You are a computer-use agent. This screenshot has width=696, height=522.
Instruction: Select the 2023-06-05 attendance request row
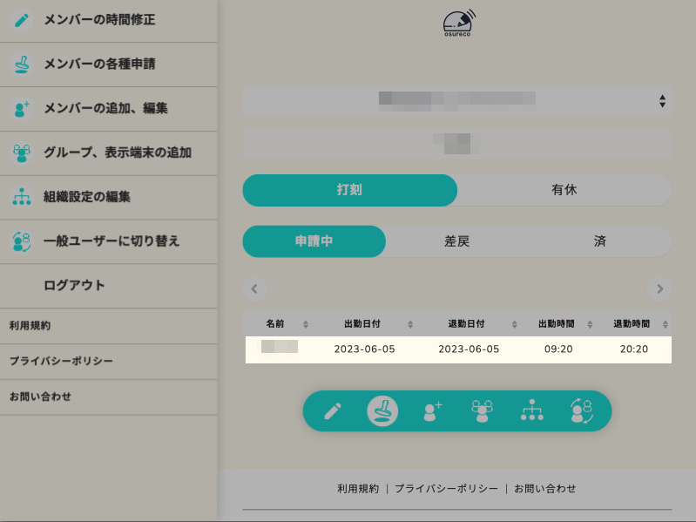[457, 349]
